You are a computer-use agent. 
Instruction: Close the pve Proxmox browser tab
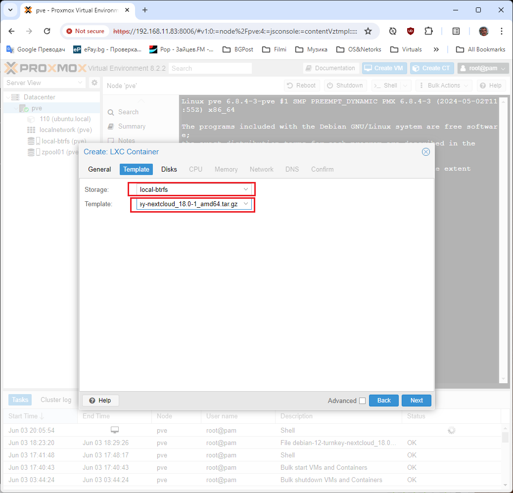click(127, 10)
